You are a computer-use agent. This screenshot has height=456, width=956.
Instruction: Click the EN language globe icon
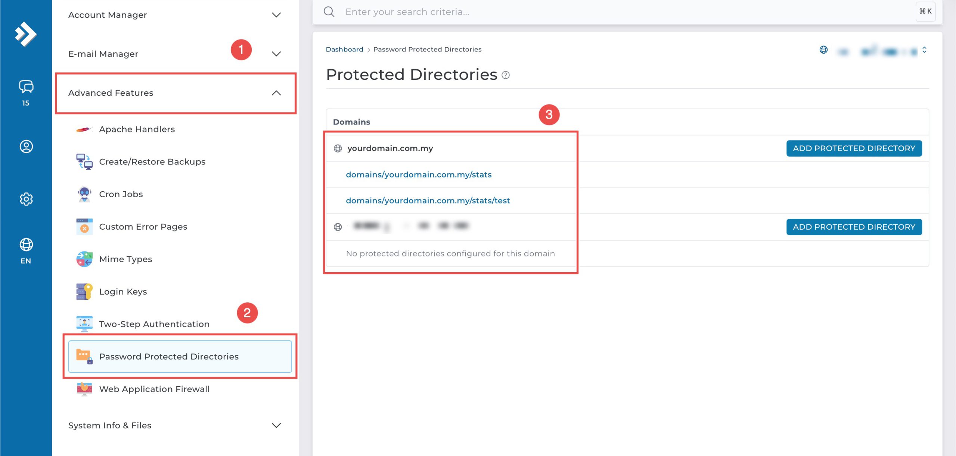tap(26, 245)
